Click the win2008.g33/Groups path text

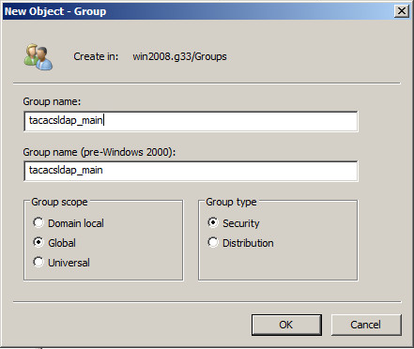point(179,56)
